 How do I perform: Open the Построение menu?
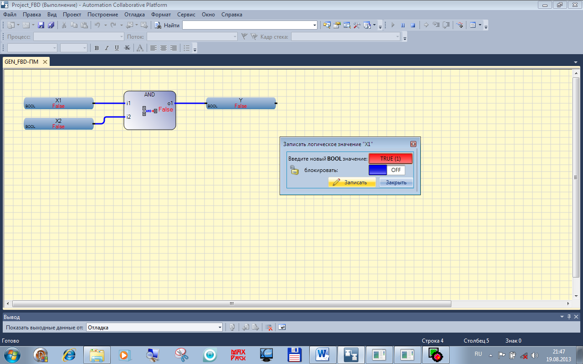[102, 15]
